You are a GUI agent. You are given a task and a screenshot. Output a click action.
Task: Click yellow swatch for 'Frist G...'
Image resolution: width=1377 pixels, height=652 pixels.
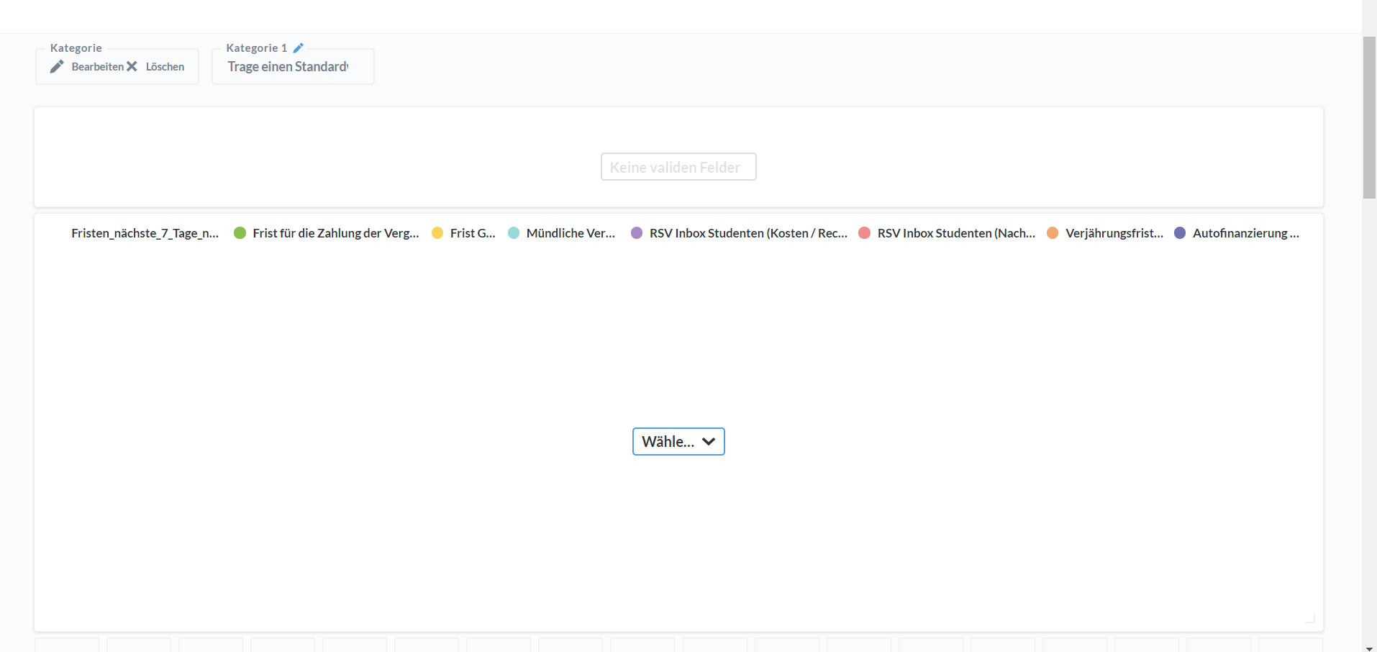click(437, 233)
